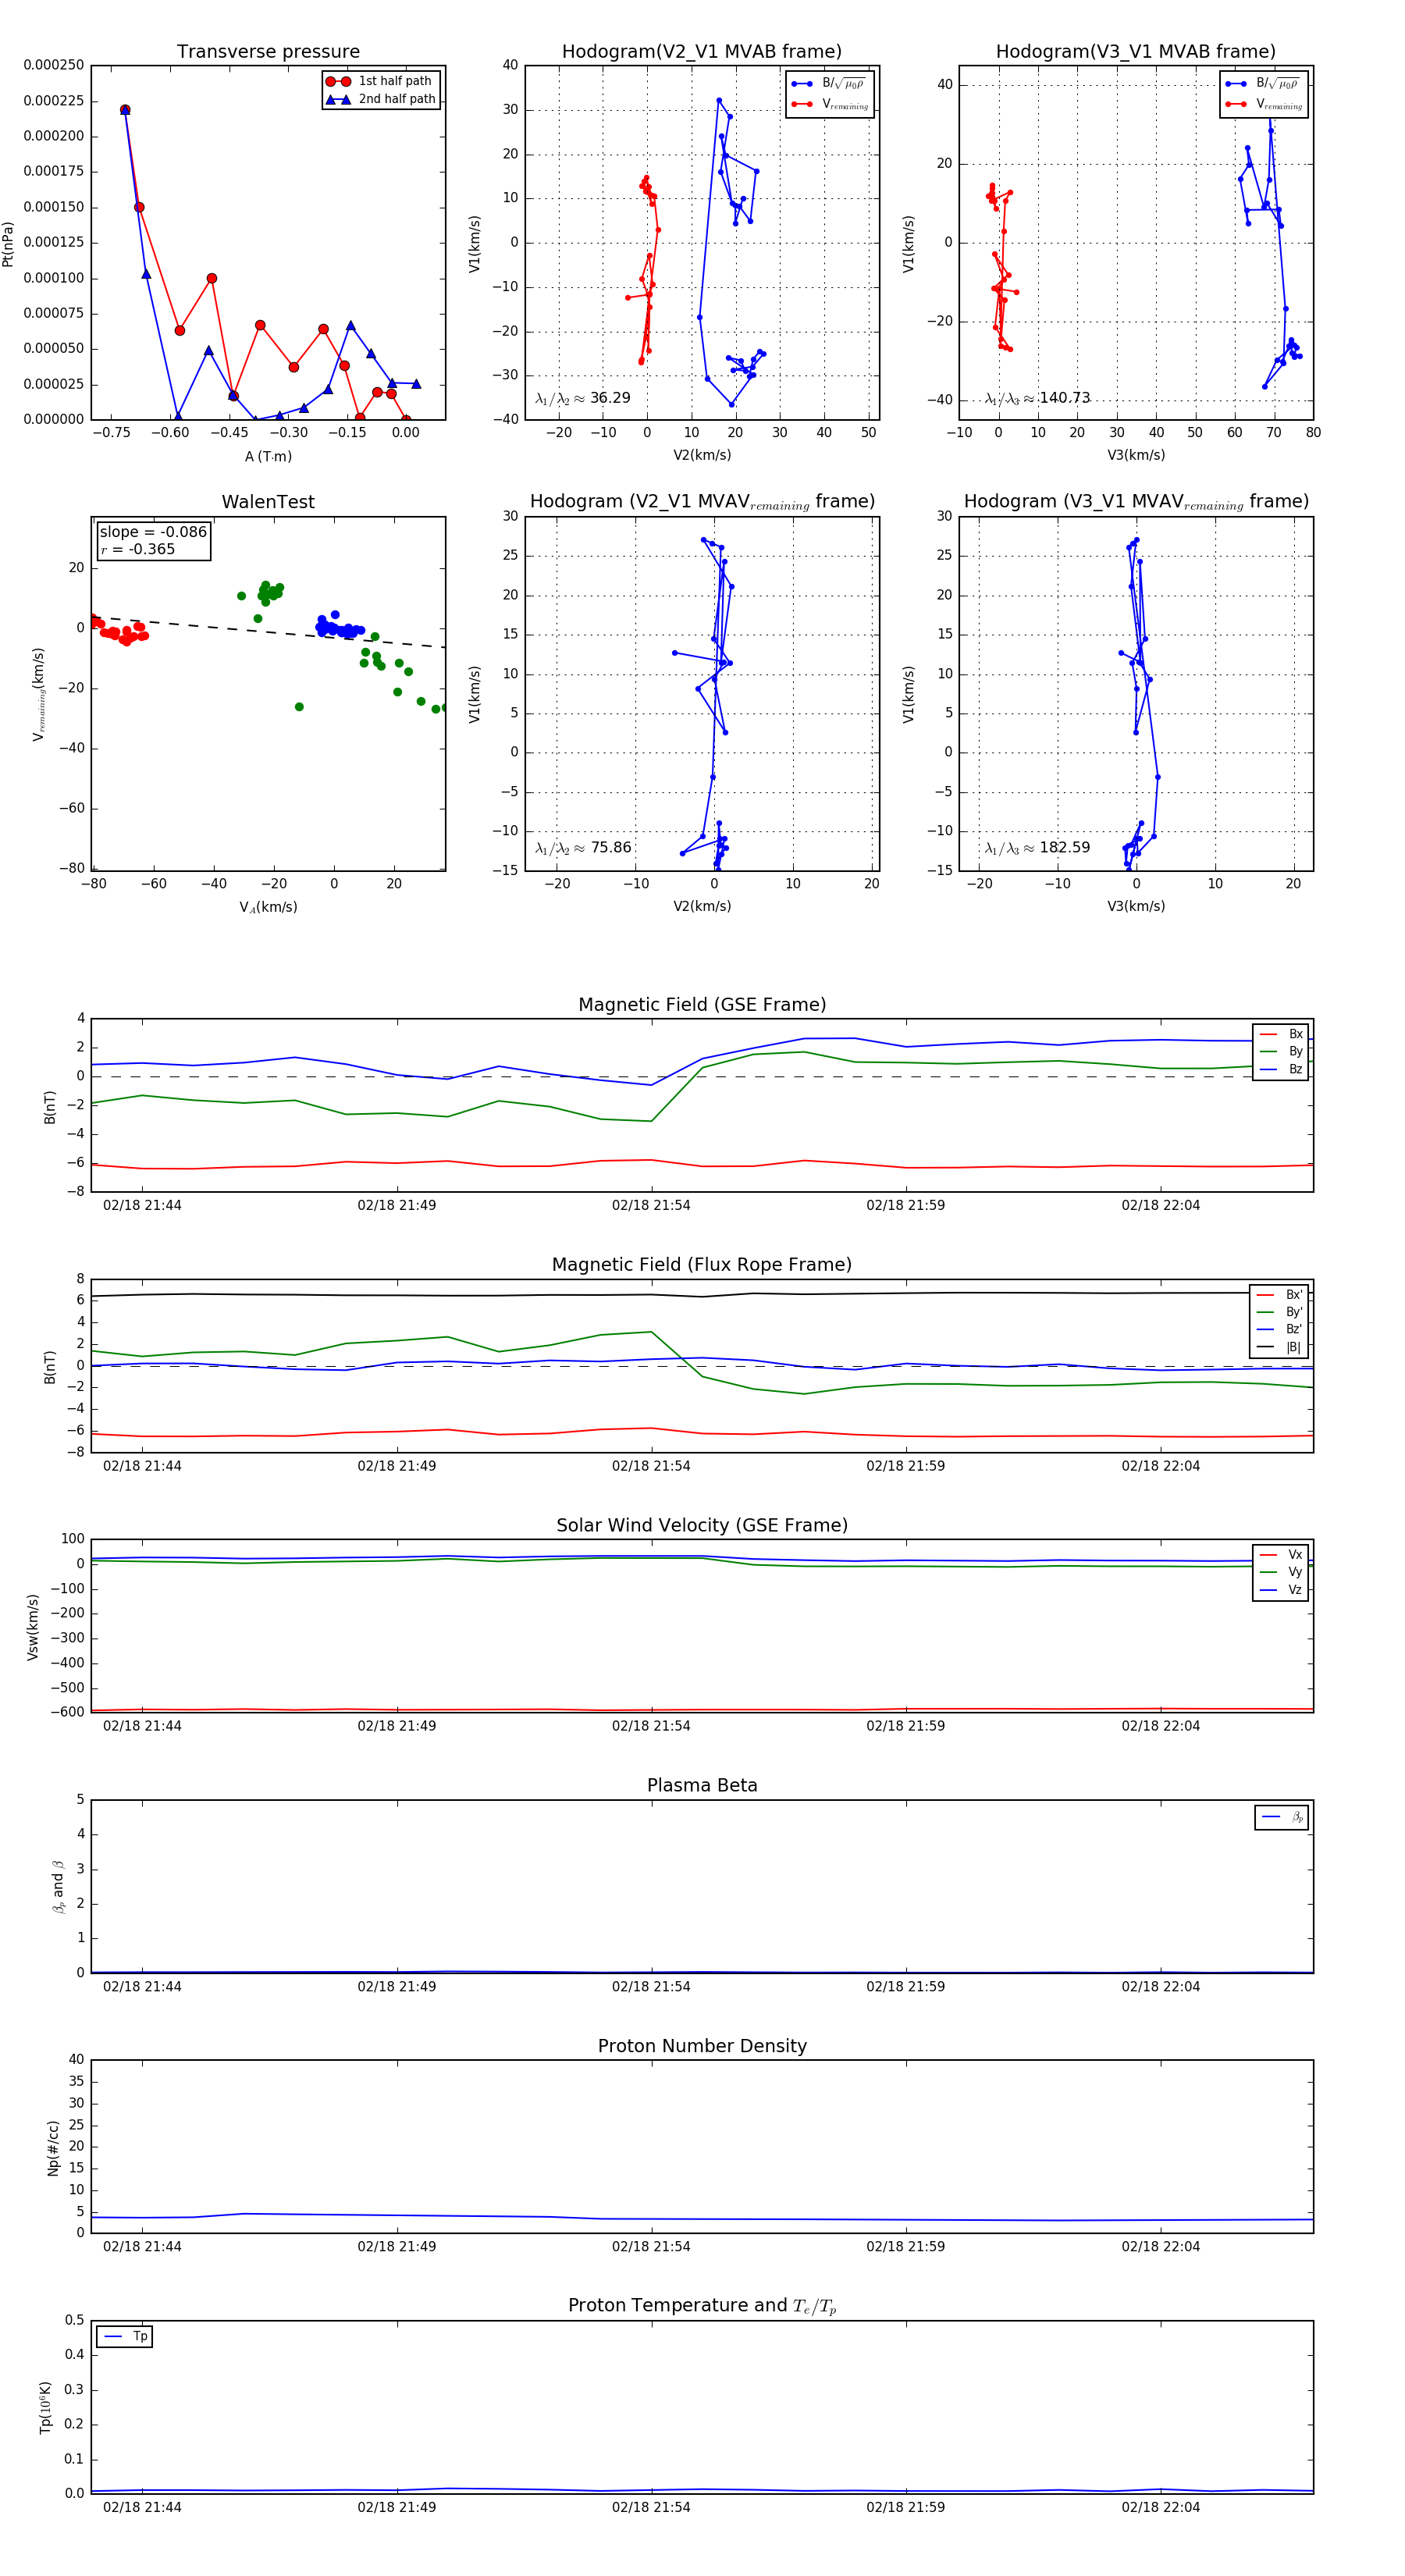The width and height of the screenshot is (1405, 2576).
Task: Select the 'Bz' legend entry in the GSE magnetic field plot
Action: [1281, 1069]
